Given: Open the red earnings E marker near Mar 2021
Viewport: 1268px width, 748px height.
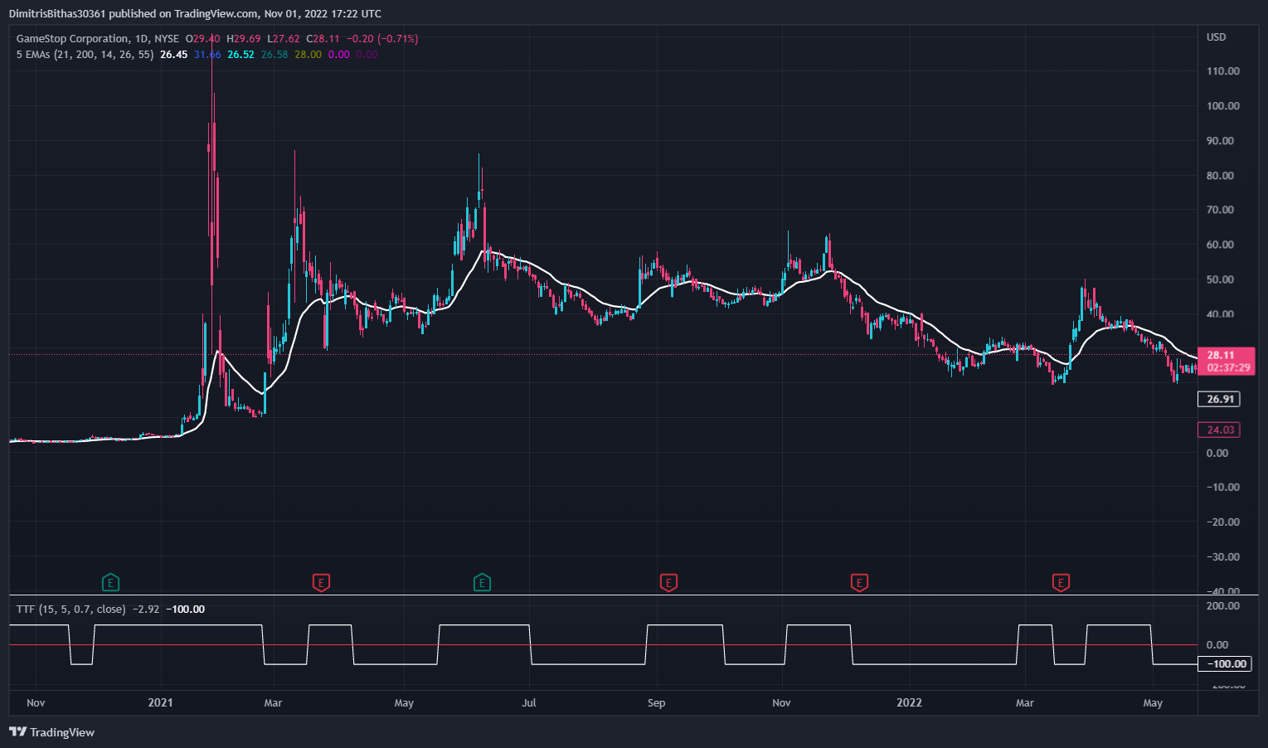Looking at the screenshot, I should pyautogui.click(x=321, y=582).
